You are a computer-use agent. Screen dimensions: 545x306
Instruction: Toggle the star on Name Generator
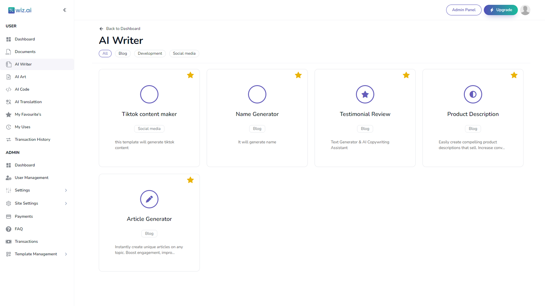298,75
